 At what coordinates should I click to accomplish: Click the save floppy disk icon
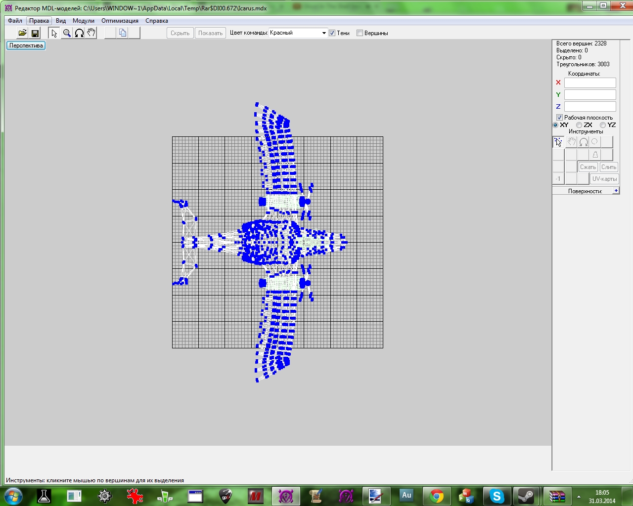(35, 33)
